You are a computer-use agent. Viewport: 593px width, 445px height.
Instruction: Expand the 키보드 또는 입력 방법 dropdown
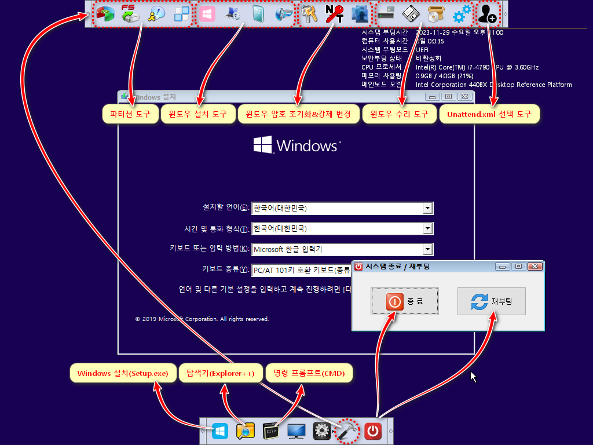[427, 249]
